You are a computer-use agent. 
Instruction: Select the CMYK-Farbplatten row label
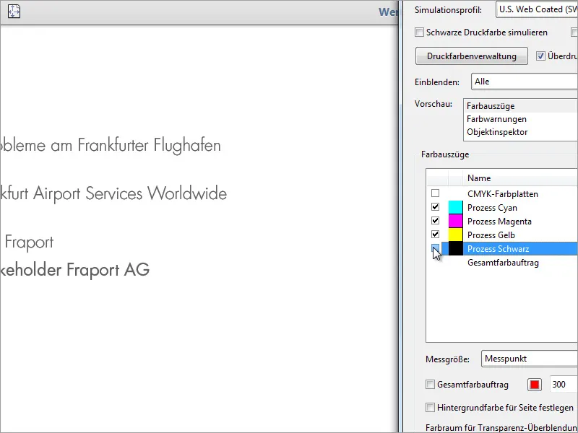click(502, 194)
